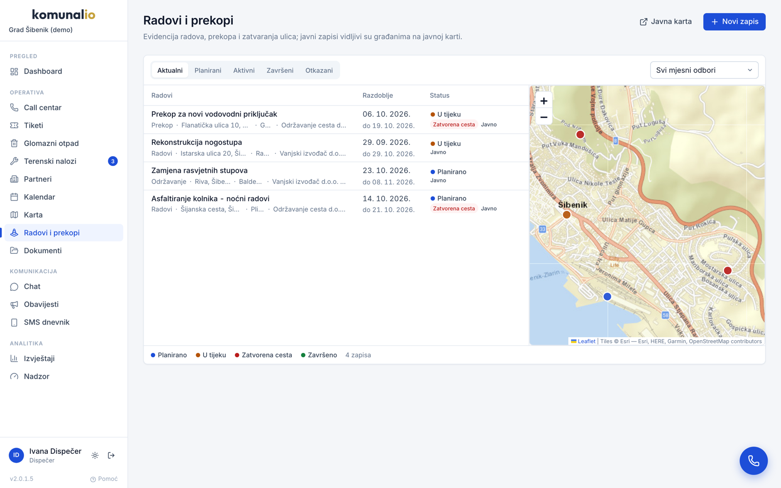The height and width of the screenshot is (488, 781).
Task: Click the Nadzor gauge icon
Action: point(14,376)
